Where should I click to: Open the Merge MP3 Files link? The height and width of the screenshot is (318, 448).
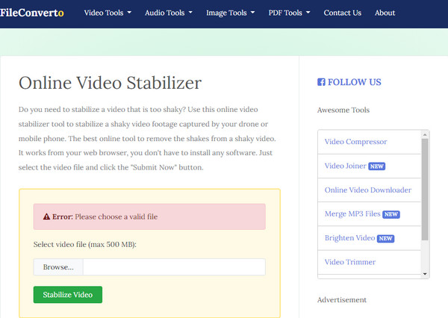[x=352, y=214]
